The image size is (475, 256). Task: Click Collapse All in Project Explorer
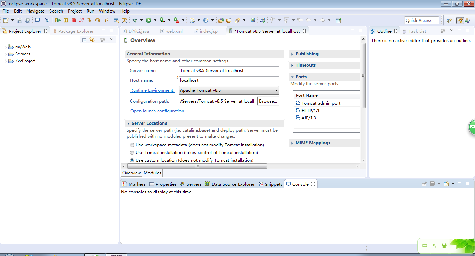pos(84,40)
